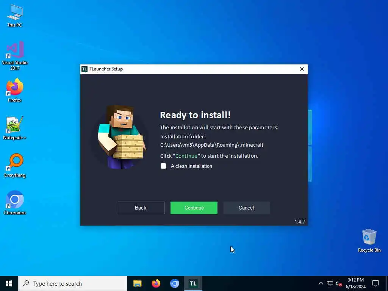Click the search magnifier icon in taskbar
This screenshot has width=388, height=291.
[26, 283]
